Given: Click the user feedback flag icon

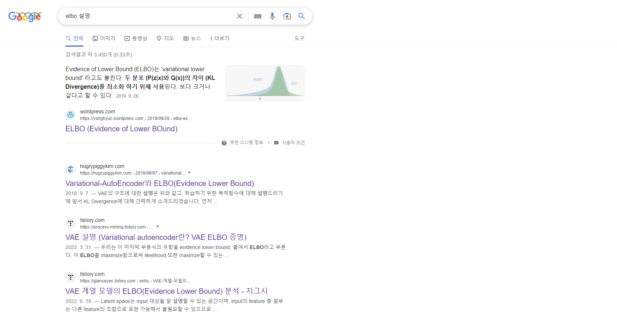Looking at the screenshot, I should [276, 143].
